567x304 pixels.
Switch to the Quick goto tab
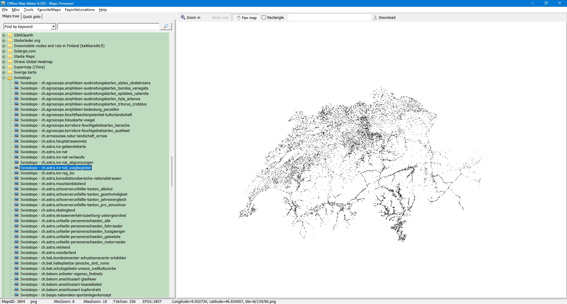pyautogui.click(x=32, y=16)
